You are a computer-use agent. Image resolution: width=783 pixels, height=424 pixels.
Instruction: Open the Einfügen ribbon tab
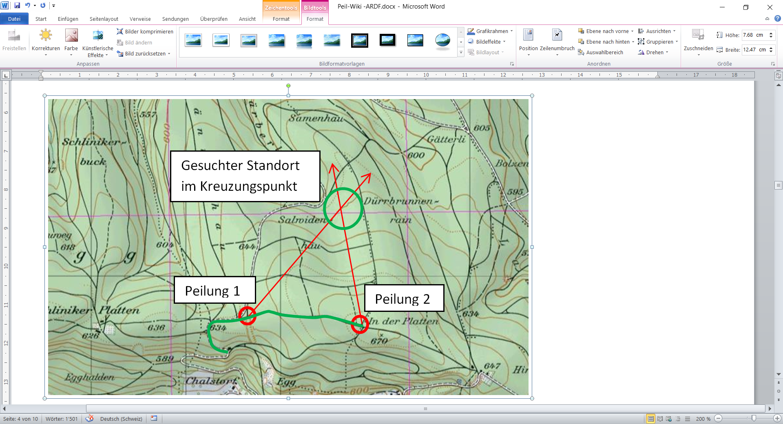[68, 19]
